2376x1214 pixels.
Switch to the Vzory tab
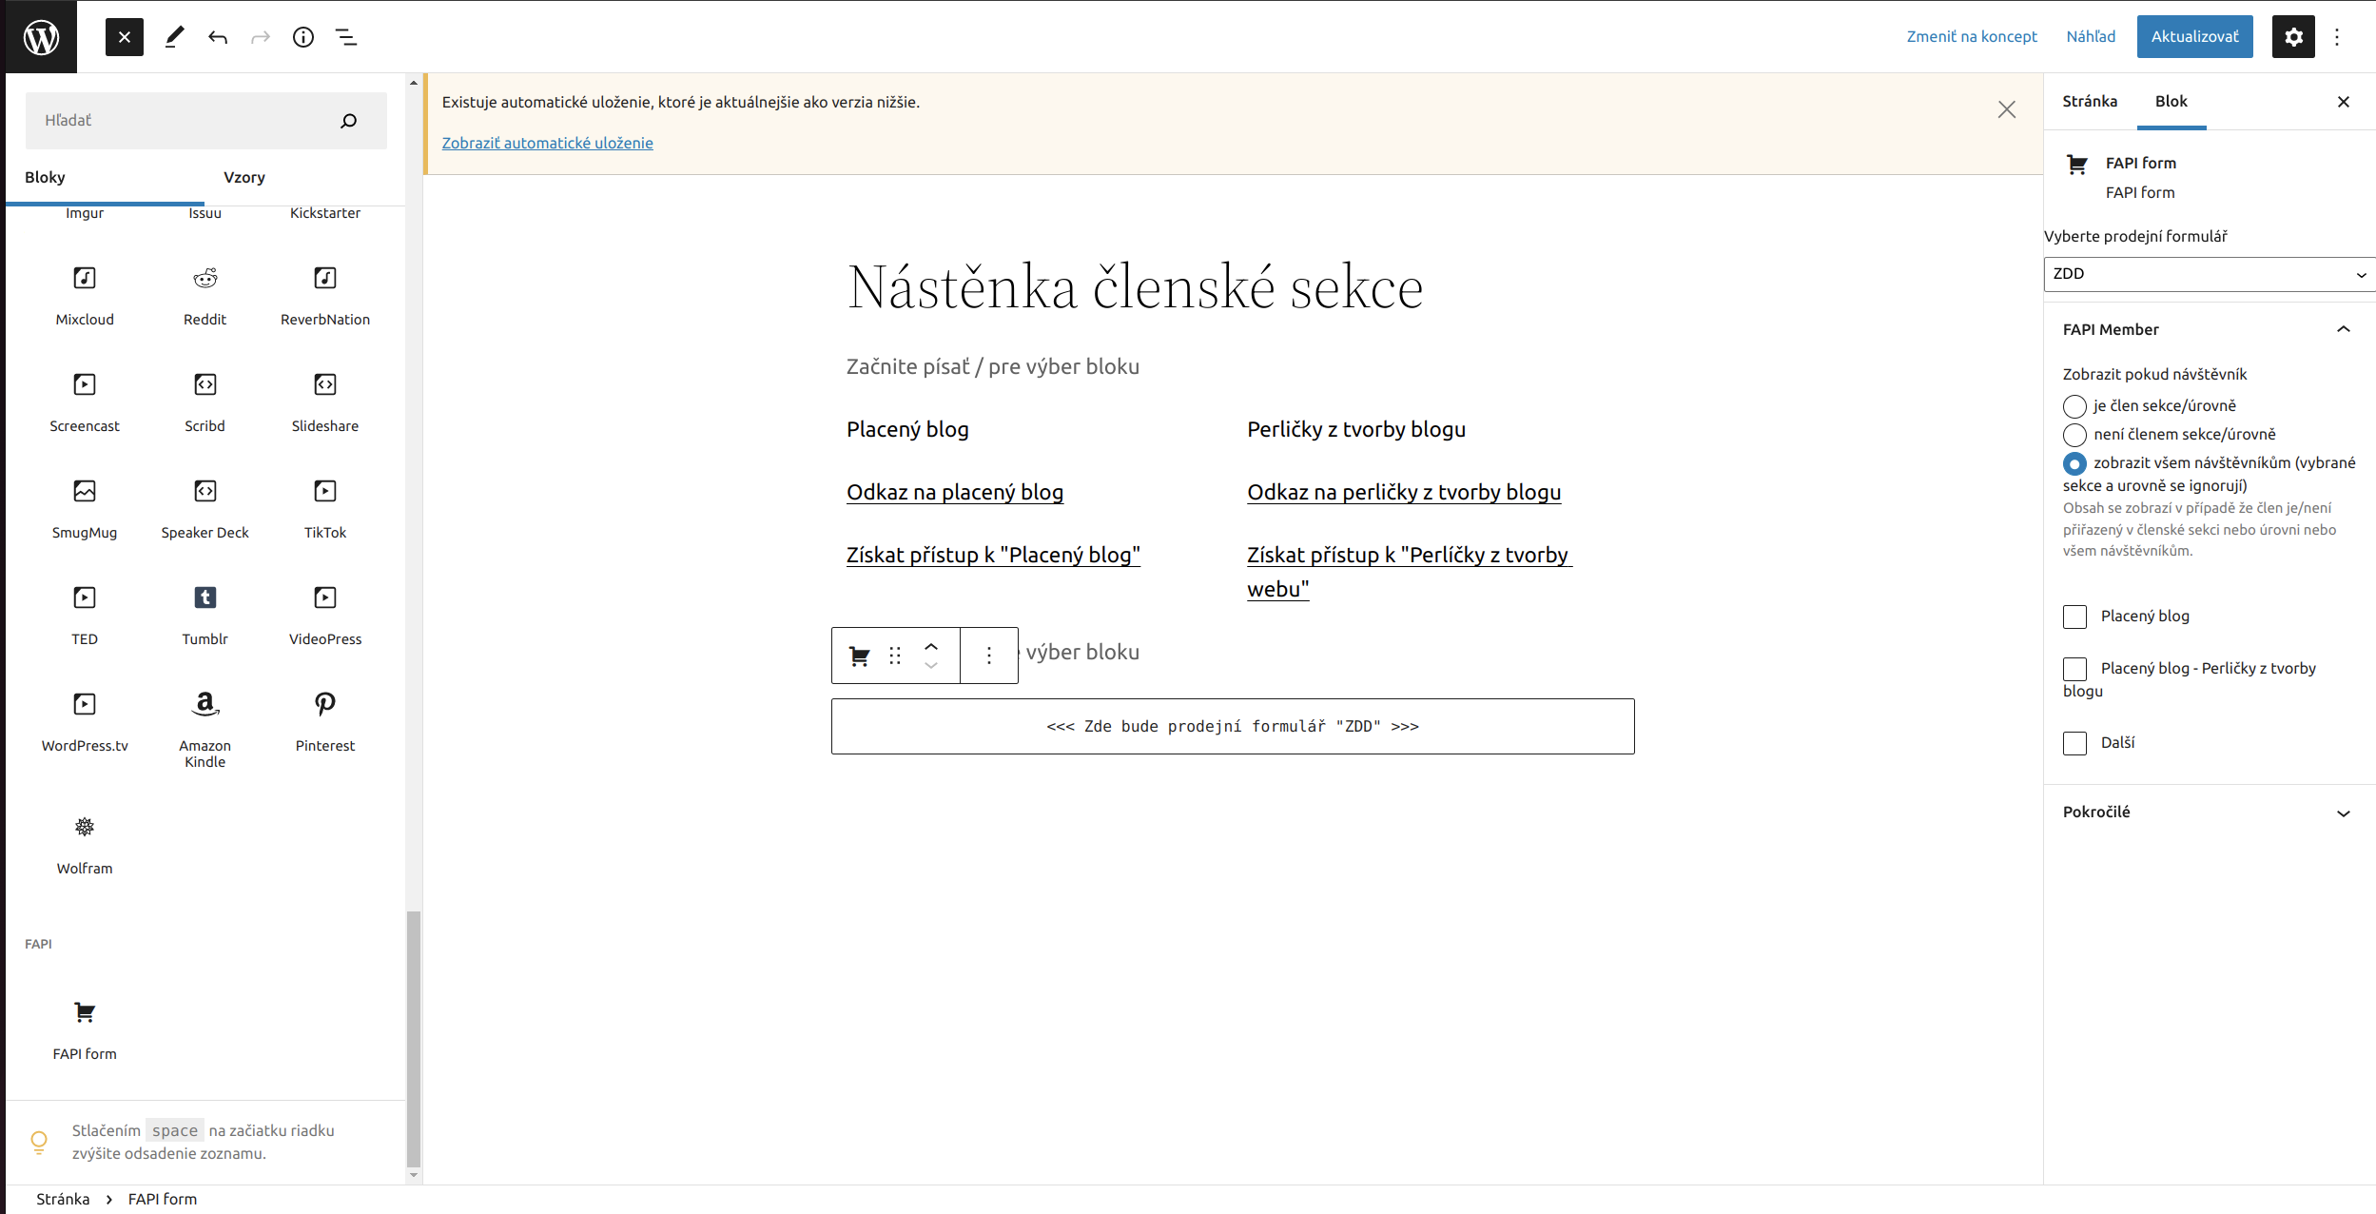pyautogui.click(x=244, y=178)
